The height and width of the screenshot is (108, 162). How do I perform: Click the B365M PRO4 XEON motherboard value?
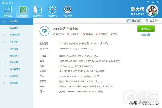pos(90,61)
